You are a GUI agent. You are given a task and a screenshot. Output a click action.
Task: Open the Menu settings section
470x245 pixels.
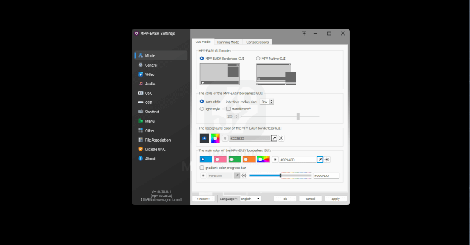pos(161,121)
